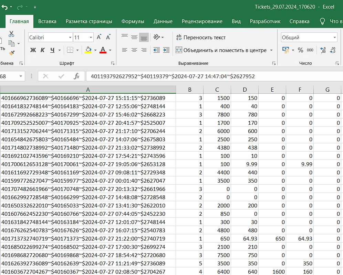Click the Increase Indent icon
The height and width of the screenshot is (275, 343).
pyautogui.click(x=166, y=50)
